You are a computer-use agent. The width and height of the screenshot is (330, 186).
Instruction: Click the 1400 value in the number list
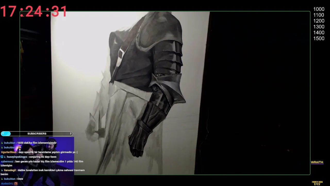coord(319,33)
